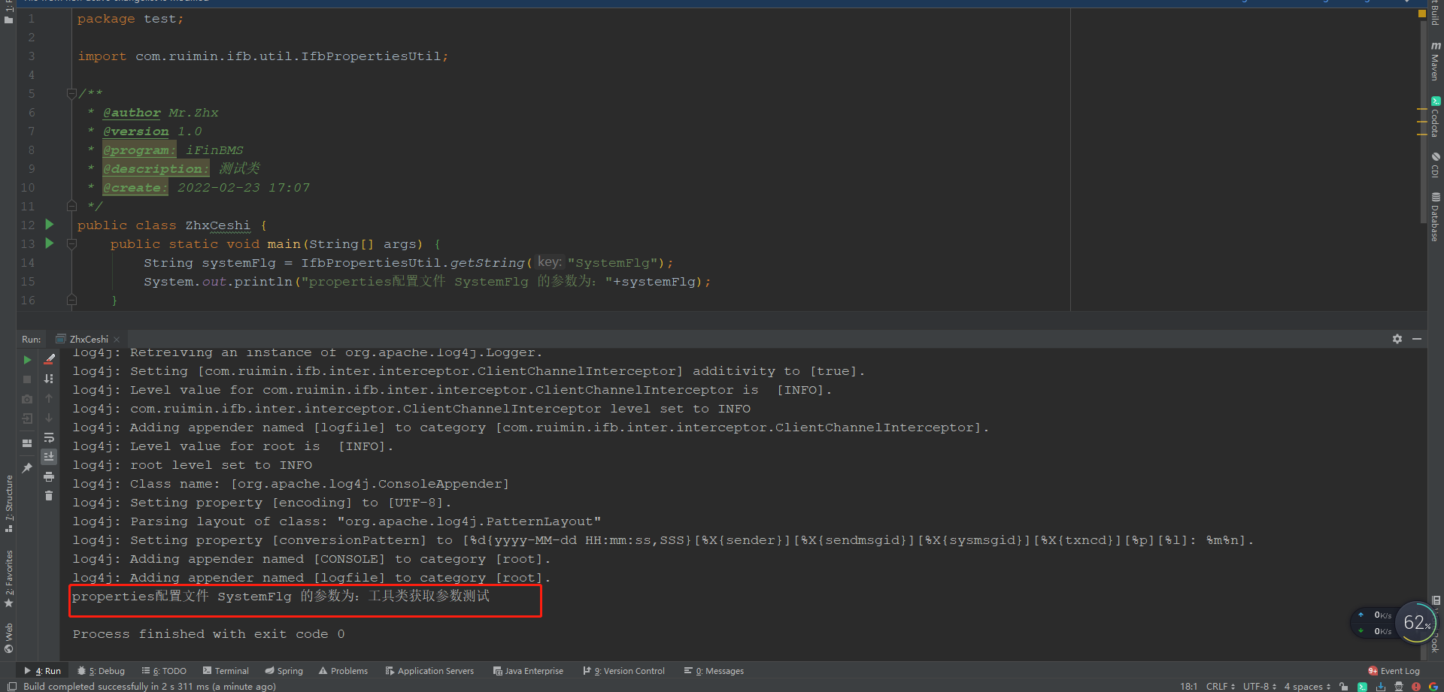Click Down the Stack Trace arrow
Image resolution: width=1444 pixels, height=692 pixels.
[49, 418]
